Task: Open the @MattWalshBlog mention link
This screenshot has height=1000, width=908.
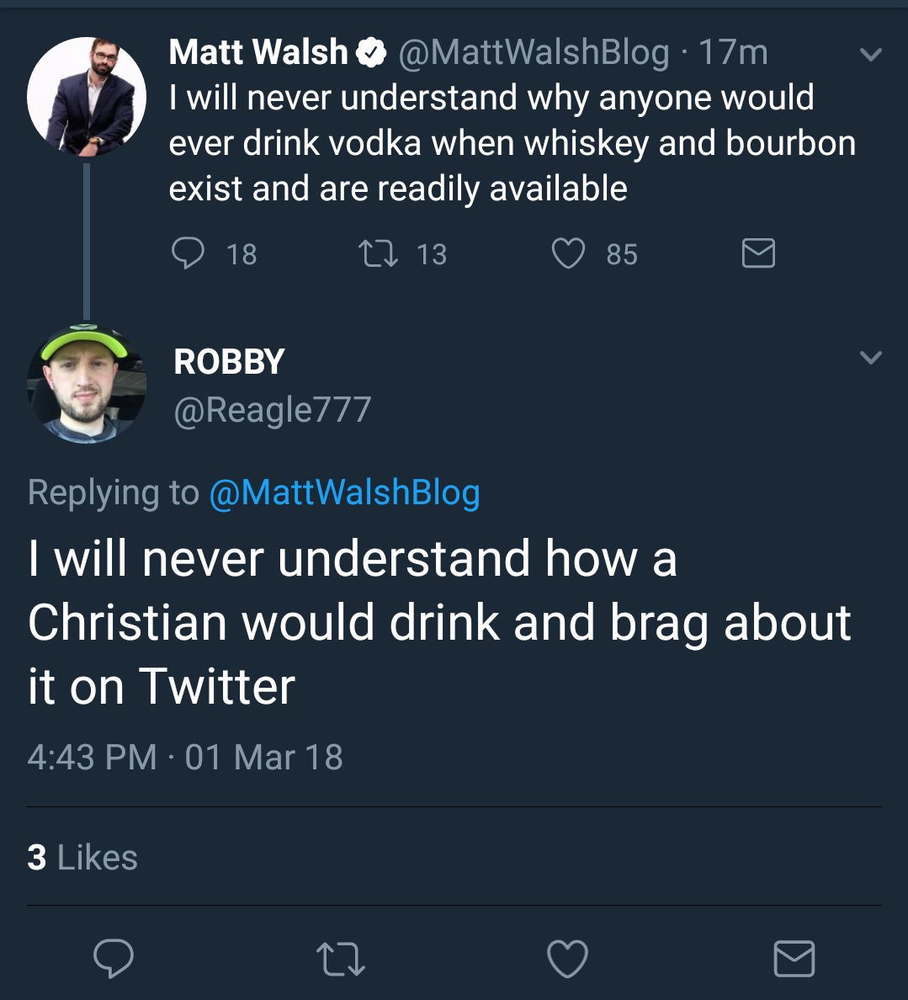Action: (343, 492)
